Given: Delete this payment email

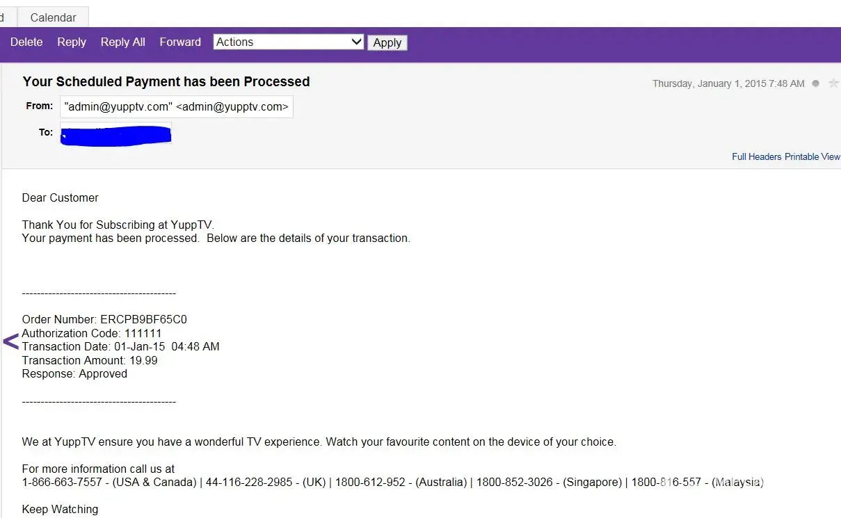Looking at the screenshot, I should [x=26, y=42].
